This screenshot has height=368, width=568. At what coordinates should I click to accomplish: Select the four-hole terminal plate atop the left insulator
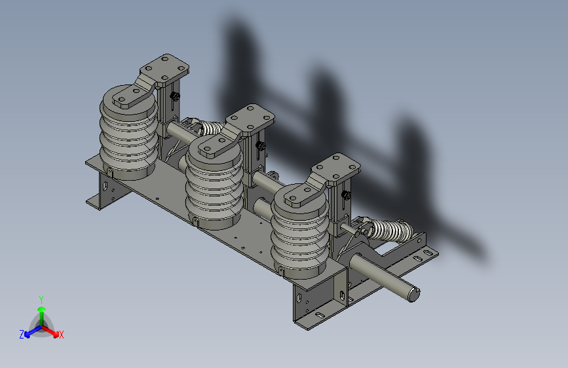165,69
